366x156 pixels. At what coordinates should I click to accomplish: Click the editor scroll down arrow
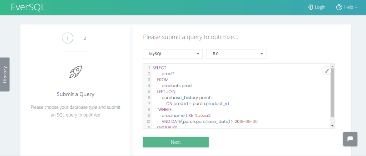pos(332,126)
